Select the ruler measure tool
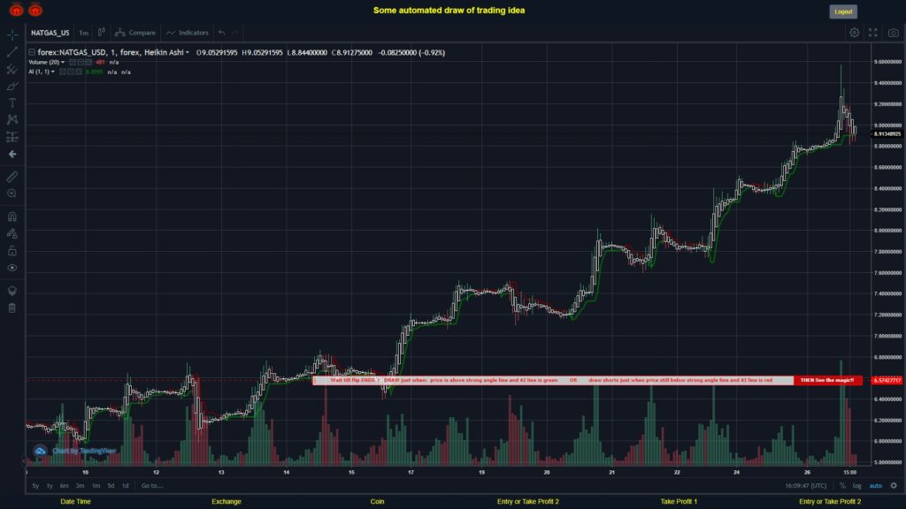Screen dimensions: 906x509 pyautogui.click(x=12, y=177)
